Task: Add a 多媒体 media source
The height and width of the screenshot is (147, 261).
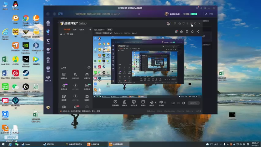Action: pyautogui.click(x=143, y=103)
